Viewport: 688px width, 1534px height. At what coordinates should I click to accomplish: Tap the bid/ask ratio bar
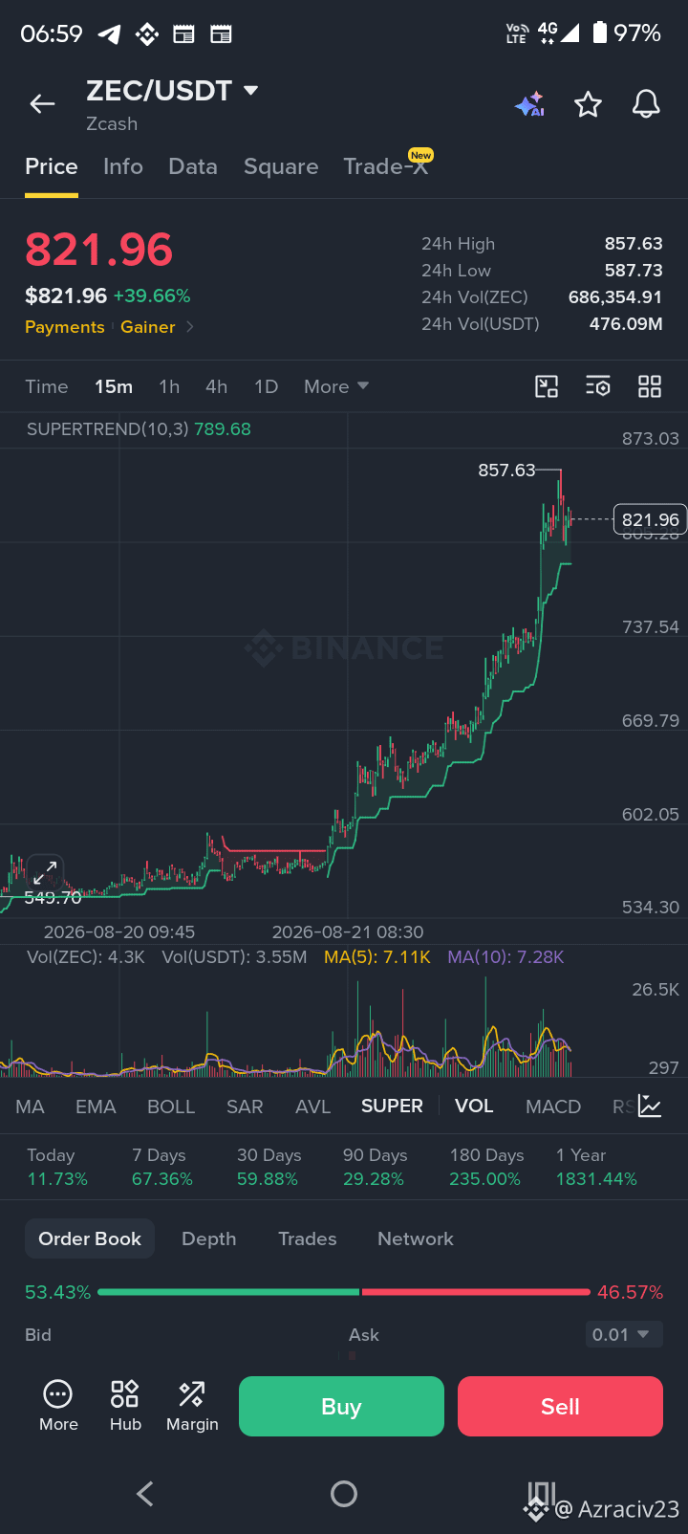tap(344, 1292)
